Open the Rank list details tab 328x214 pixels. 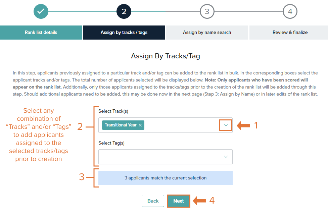pos(41,33)
